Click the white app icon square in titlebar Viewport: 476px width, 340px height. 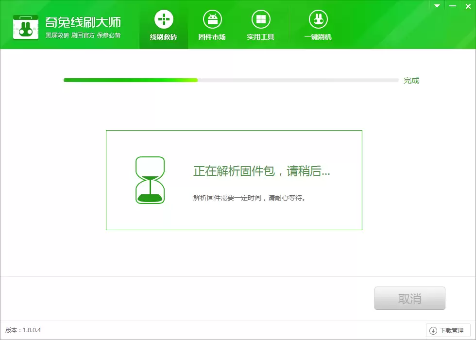coord(26,27)
